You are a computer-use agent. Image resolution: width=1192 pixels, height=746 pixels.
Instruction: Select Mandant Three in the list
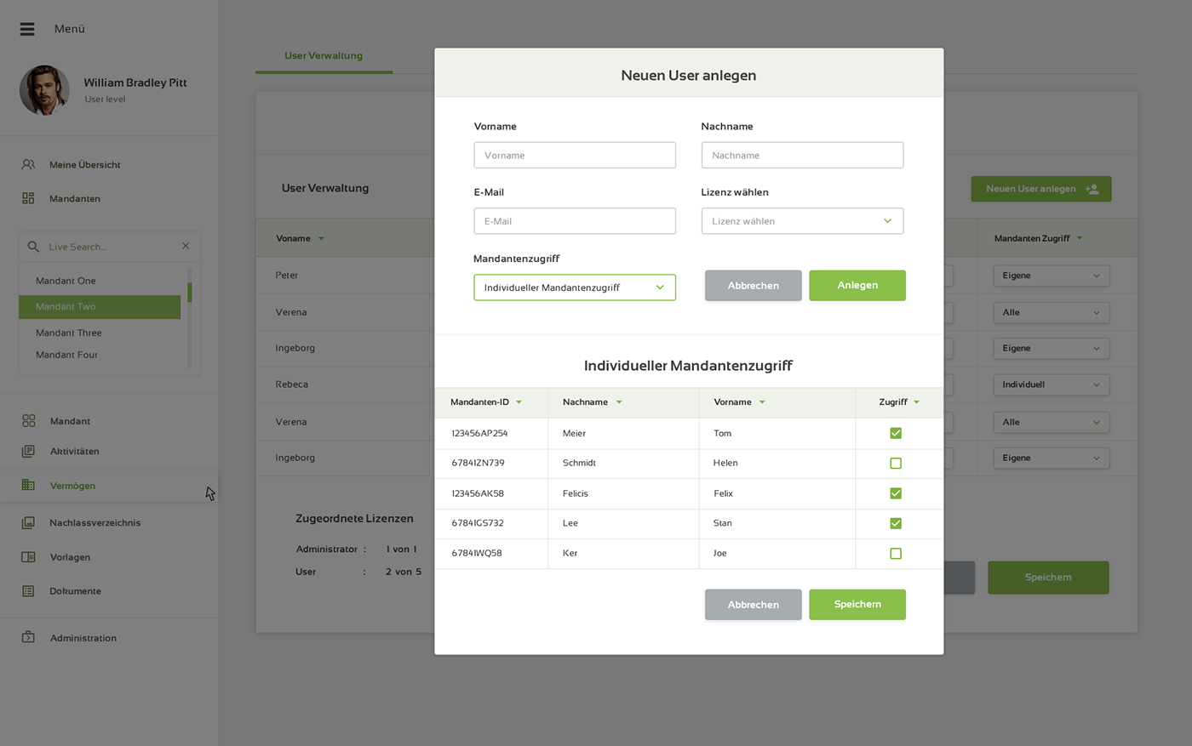(68, 333)
